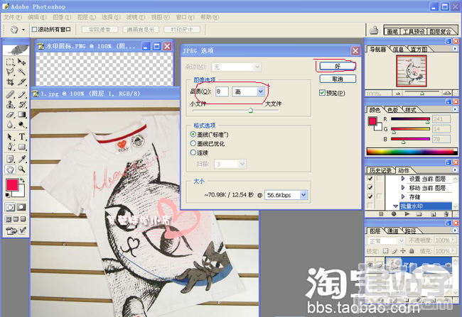
Task: Switch to the 直方图 tab
Action: 419,49
